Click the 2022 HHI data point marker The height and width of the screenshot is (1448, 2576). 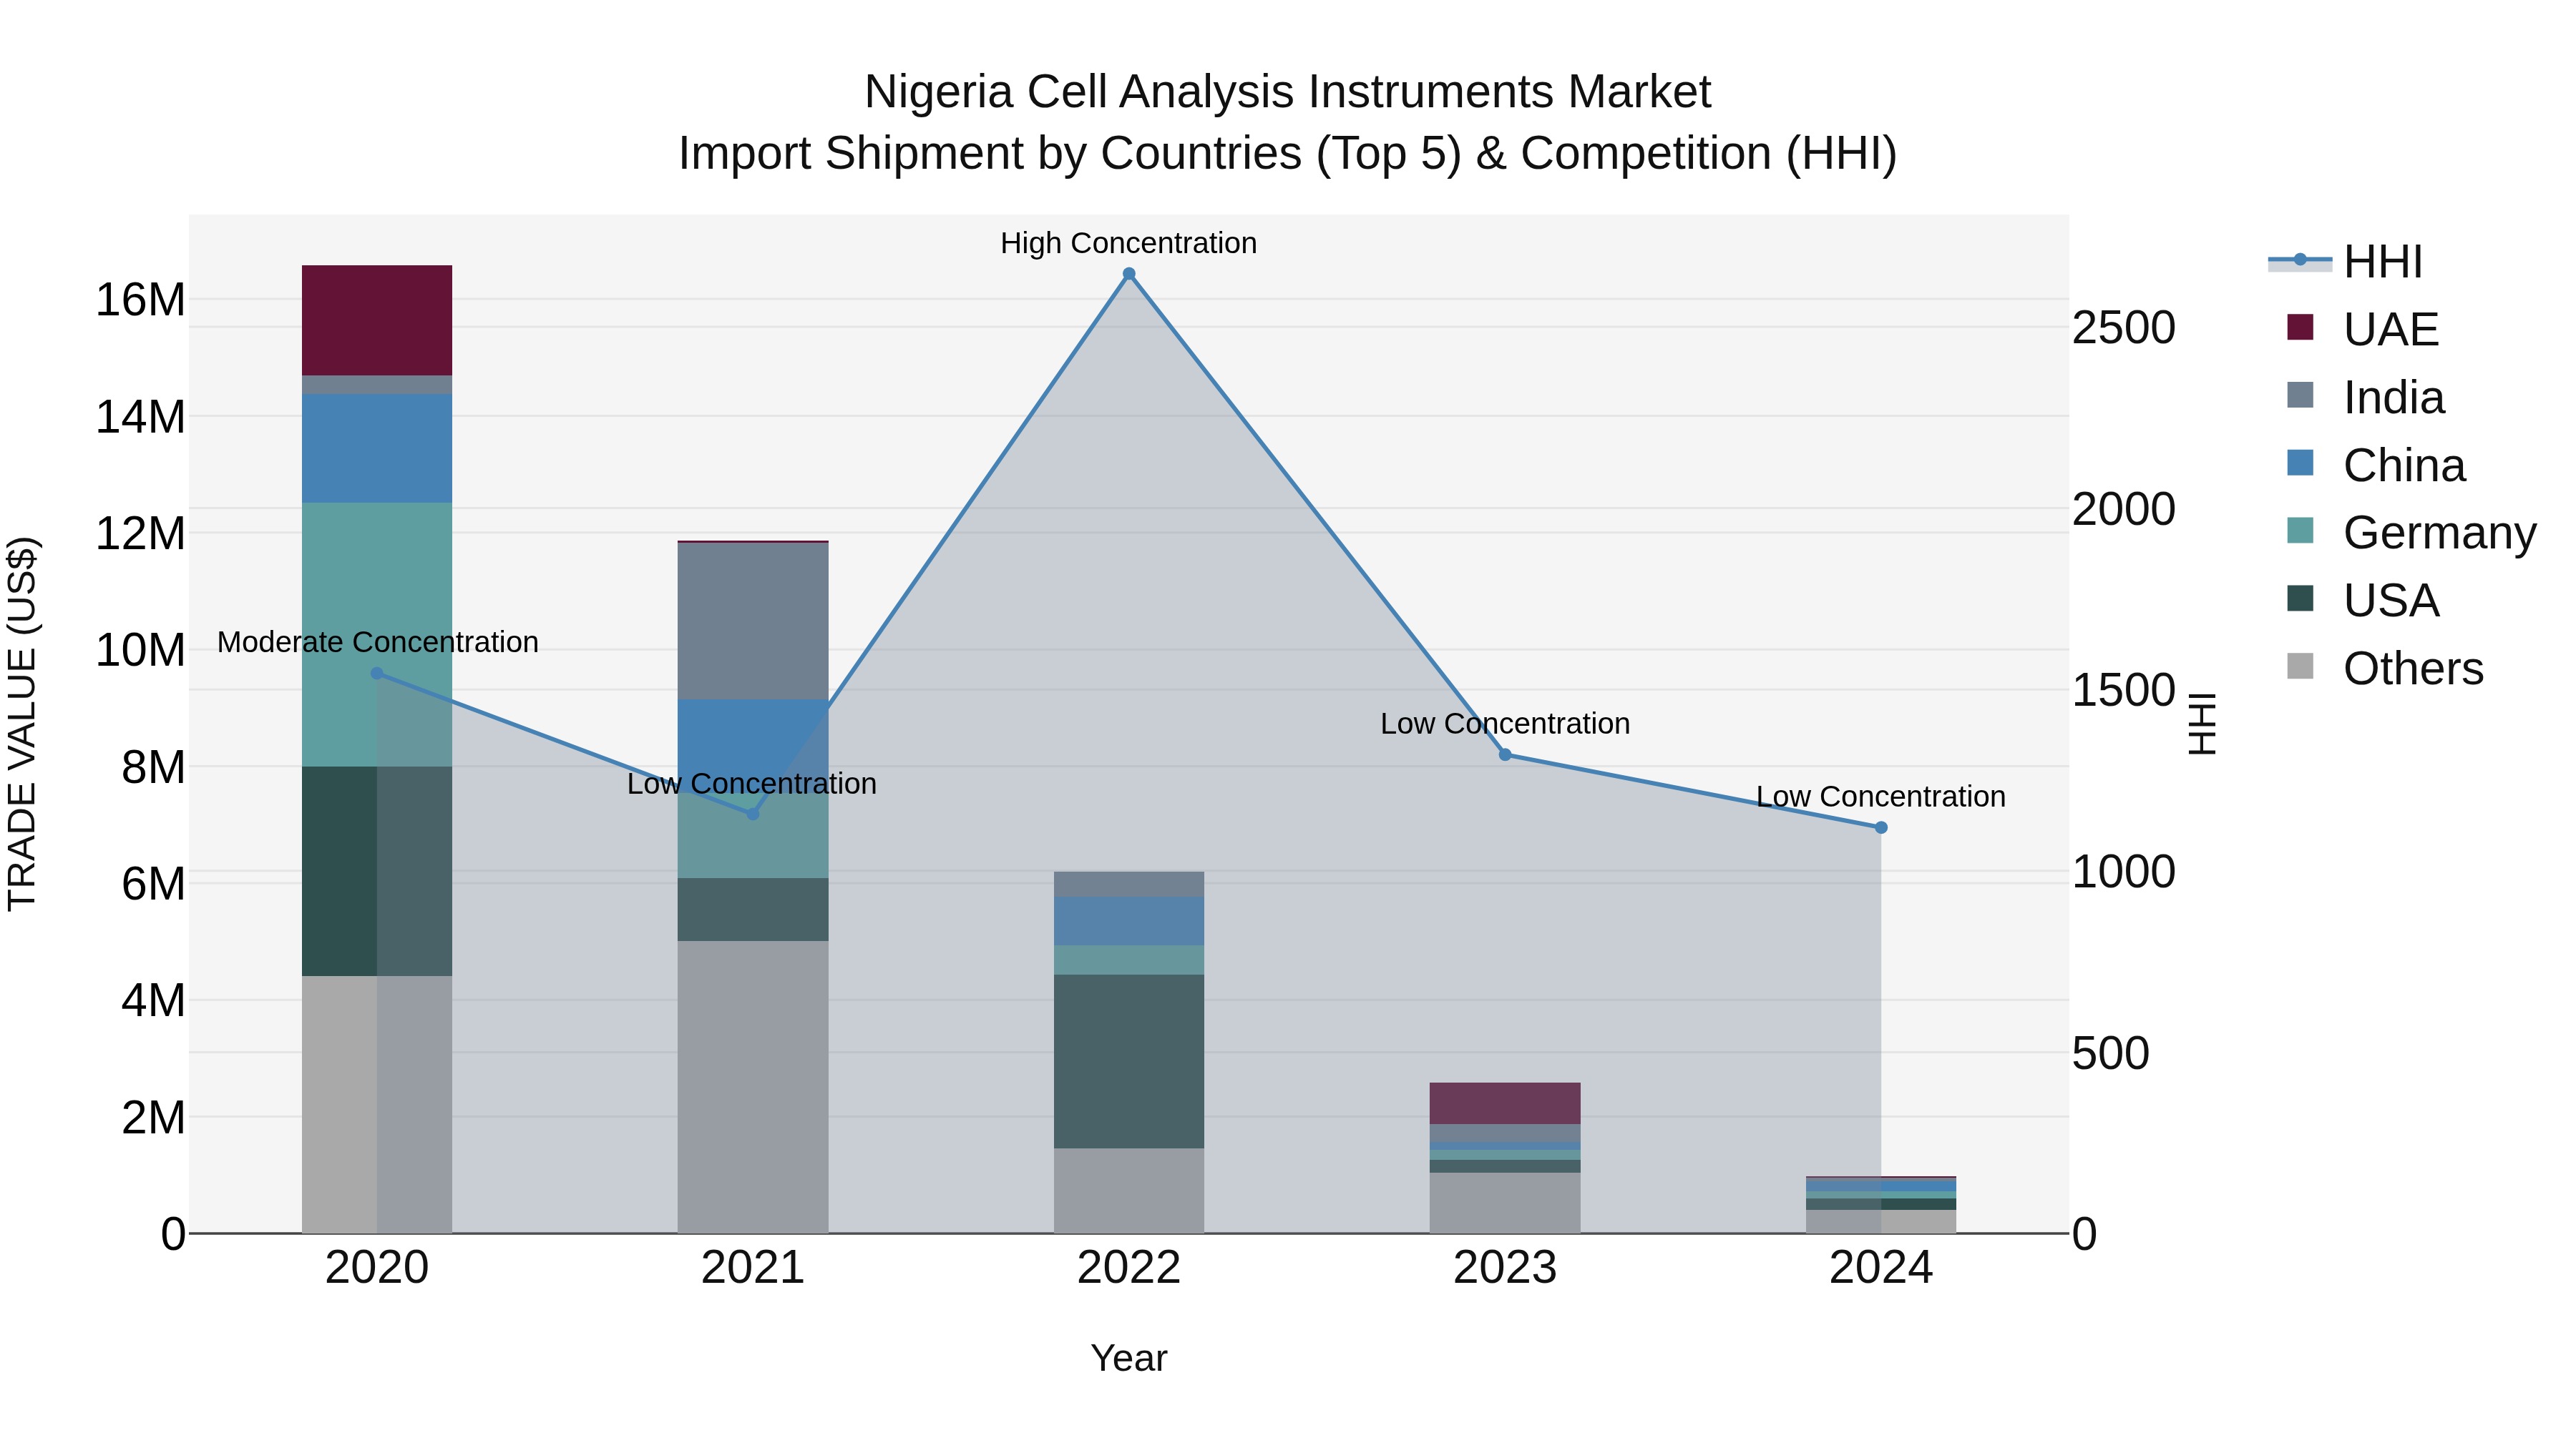coord(1129,274)
